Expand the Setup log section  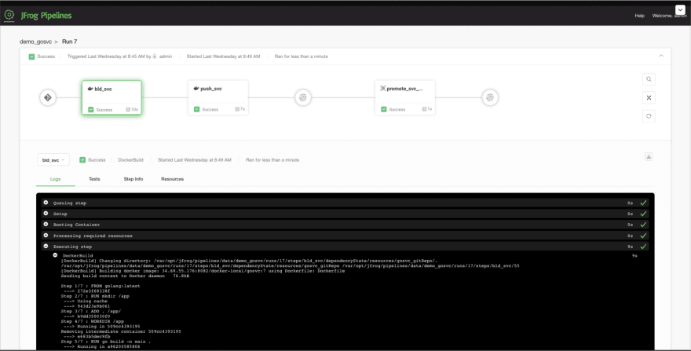[46, 214]
